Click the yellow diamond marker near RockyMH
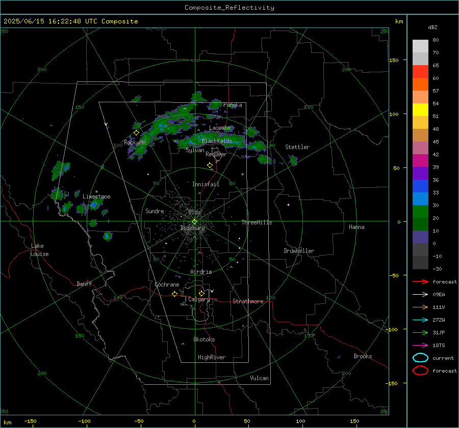 136,133
